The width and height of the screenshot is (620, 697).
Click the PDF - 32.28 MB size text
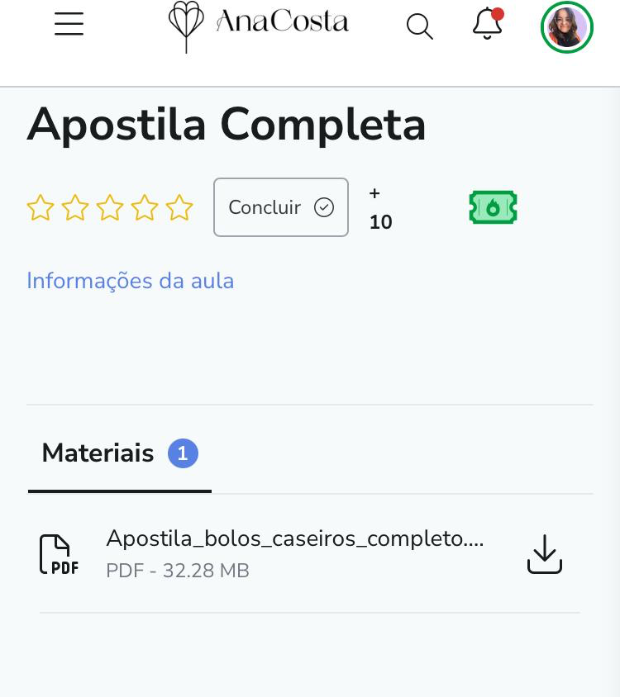178,571
